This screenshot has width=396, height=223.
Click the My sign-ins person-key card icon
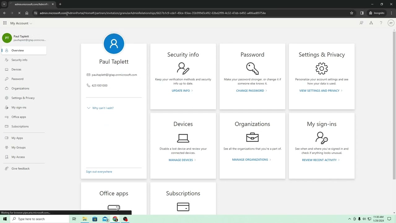[322, 138]
